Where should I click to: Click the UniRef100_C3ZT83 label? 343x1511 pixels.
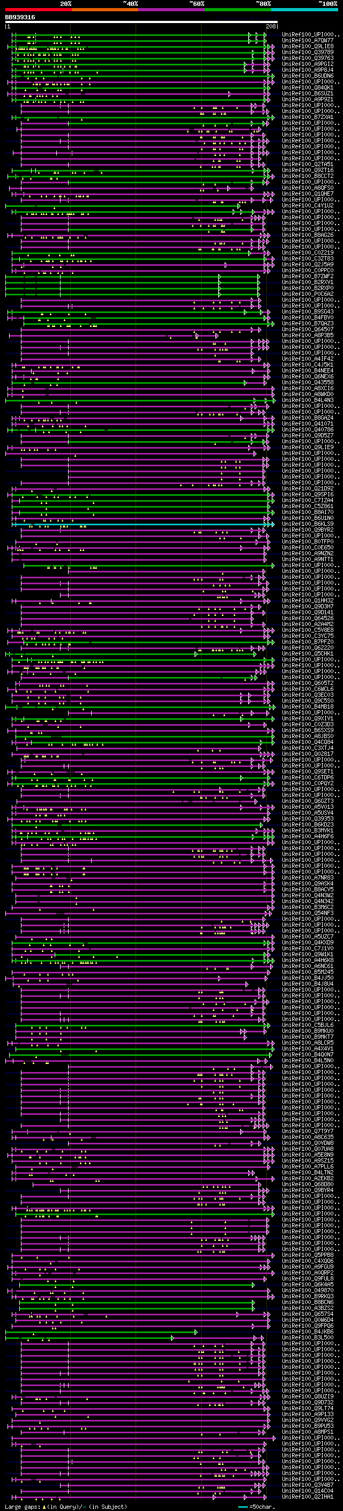tap(308, 259)
